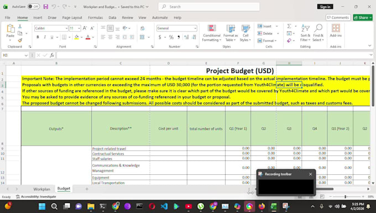376x213 pixels.
Task: Toggle Wrap Text
Action: [x=143, y=28]
